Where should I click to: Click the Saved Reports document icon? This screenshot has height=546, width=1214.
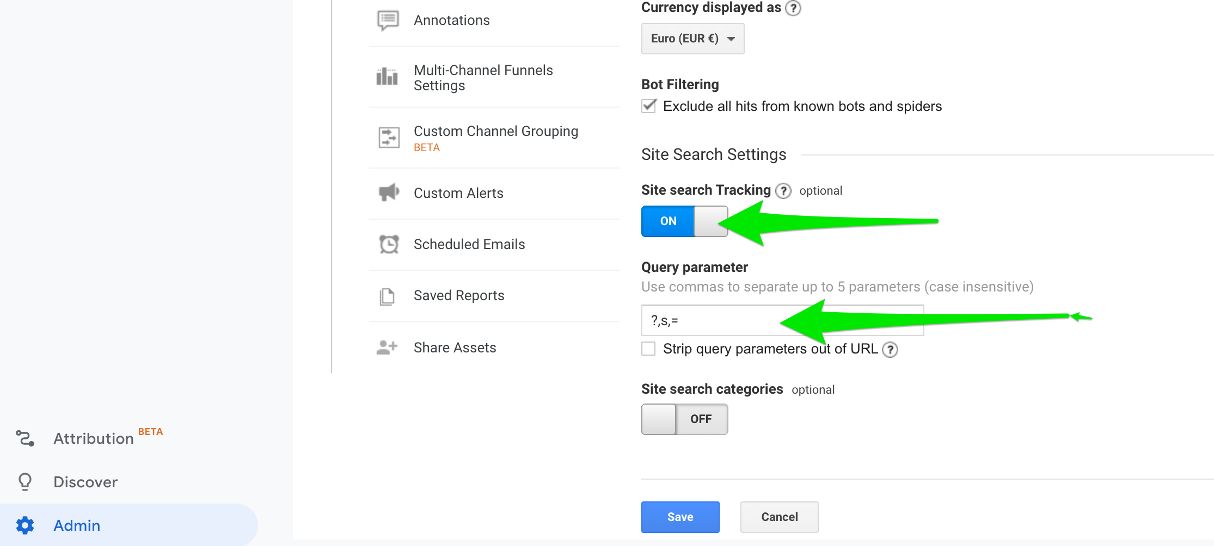click(387, 296)
